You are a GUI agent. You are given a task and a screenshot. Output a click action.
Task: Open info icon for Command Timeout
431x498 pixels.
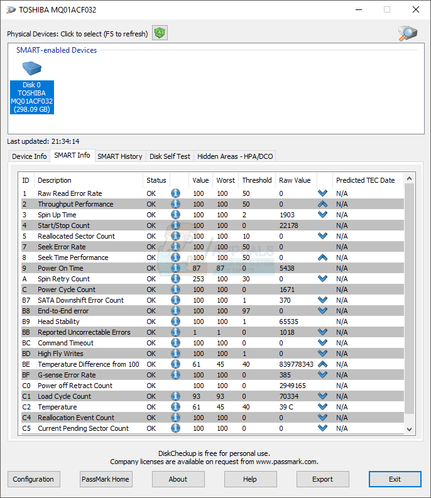175,343
